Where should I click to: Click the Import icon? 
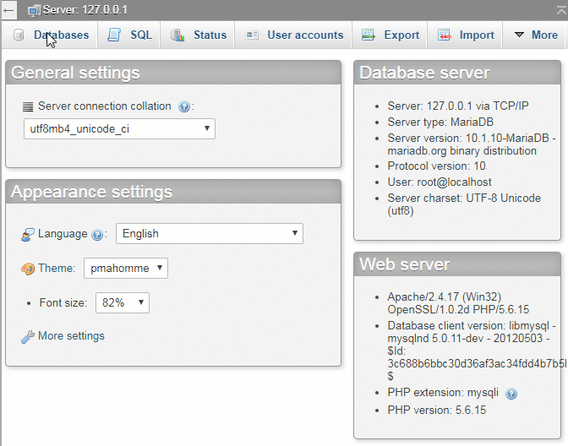point(445,35)
